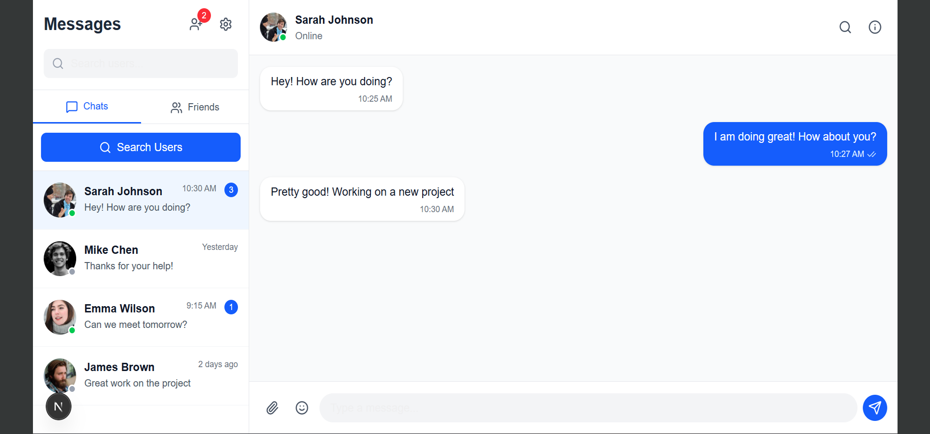Viewport: 930px width, 434px height.
Task: Open the conversation with Mike Chen
Action: click(x=141, y=258)
